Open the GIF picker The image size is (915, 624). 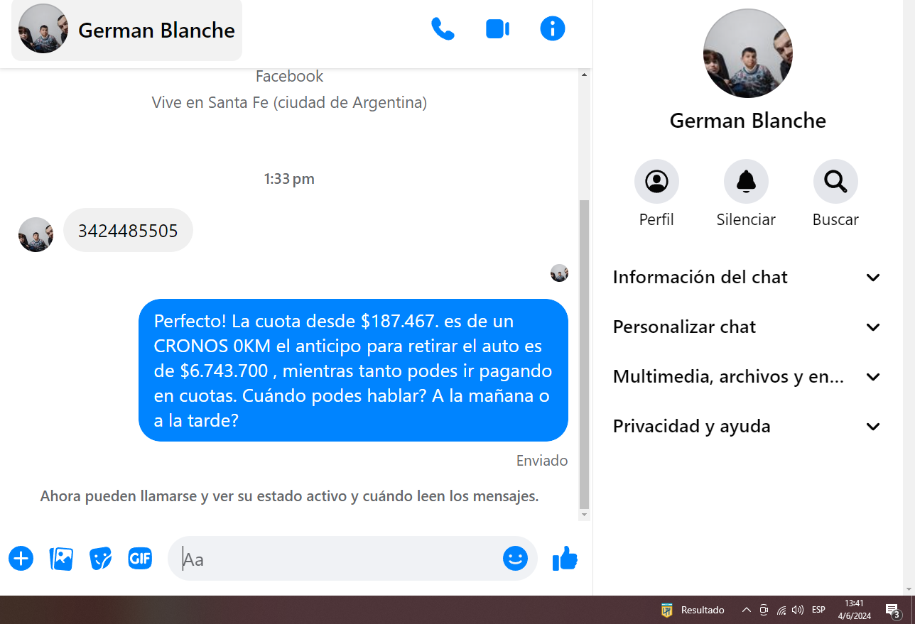tap(140, 559)
